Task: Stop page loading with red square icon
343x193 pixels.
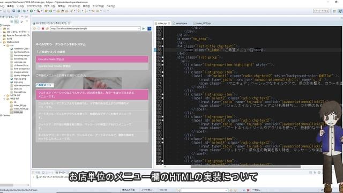Action: (x=43, y=28)
